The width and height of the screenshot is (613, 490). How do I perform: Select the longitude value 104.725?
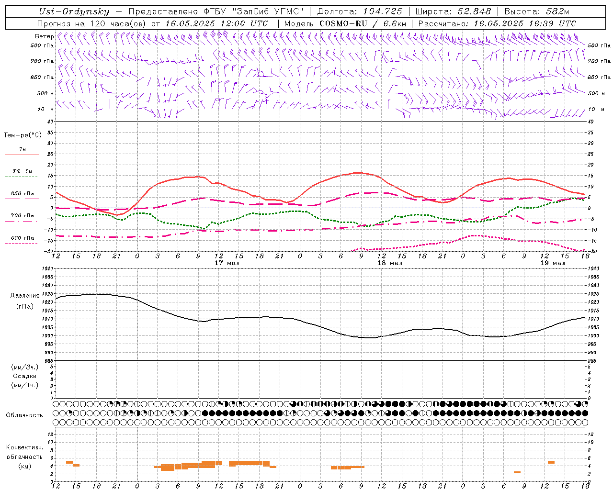point(383,11)
